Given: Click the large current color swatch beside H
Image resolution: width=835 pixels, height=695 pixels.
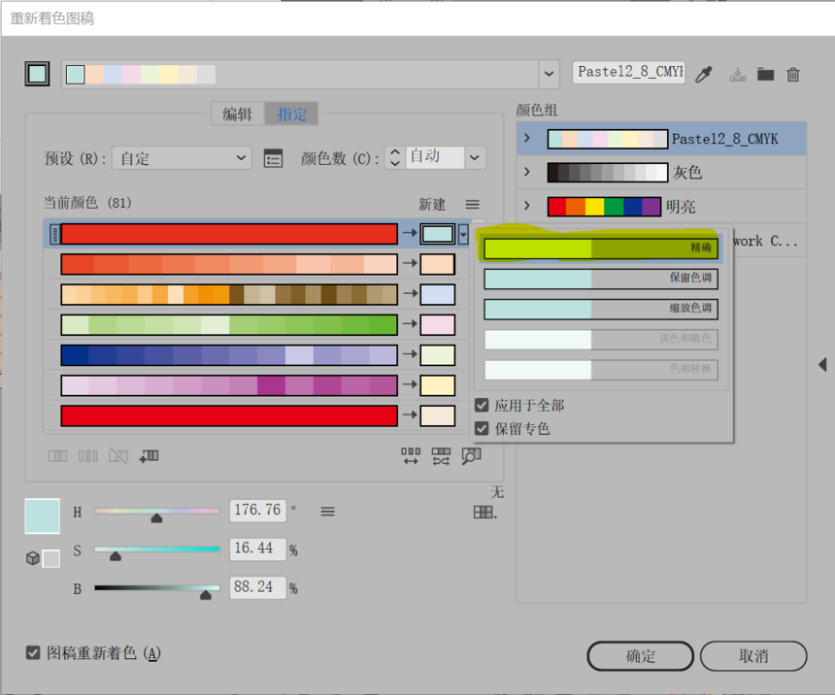Looking at the screenshot, I should pyautogui.click(x=43, y=516).
